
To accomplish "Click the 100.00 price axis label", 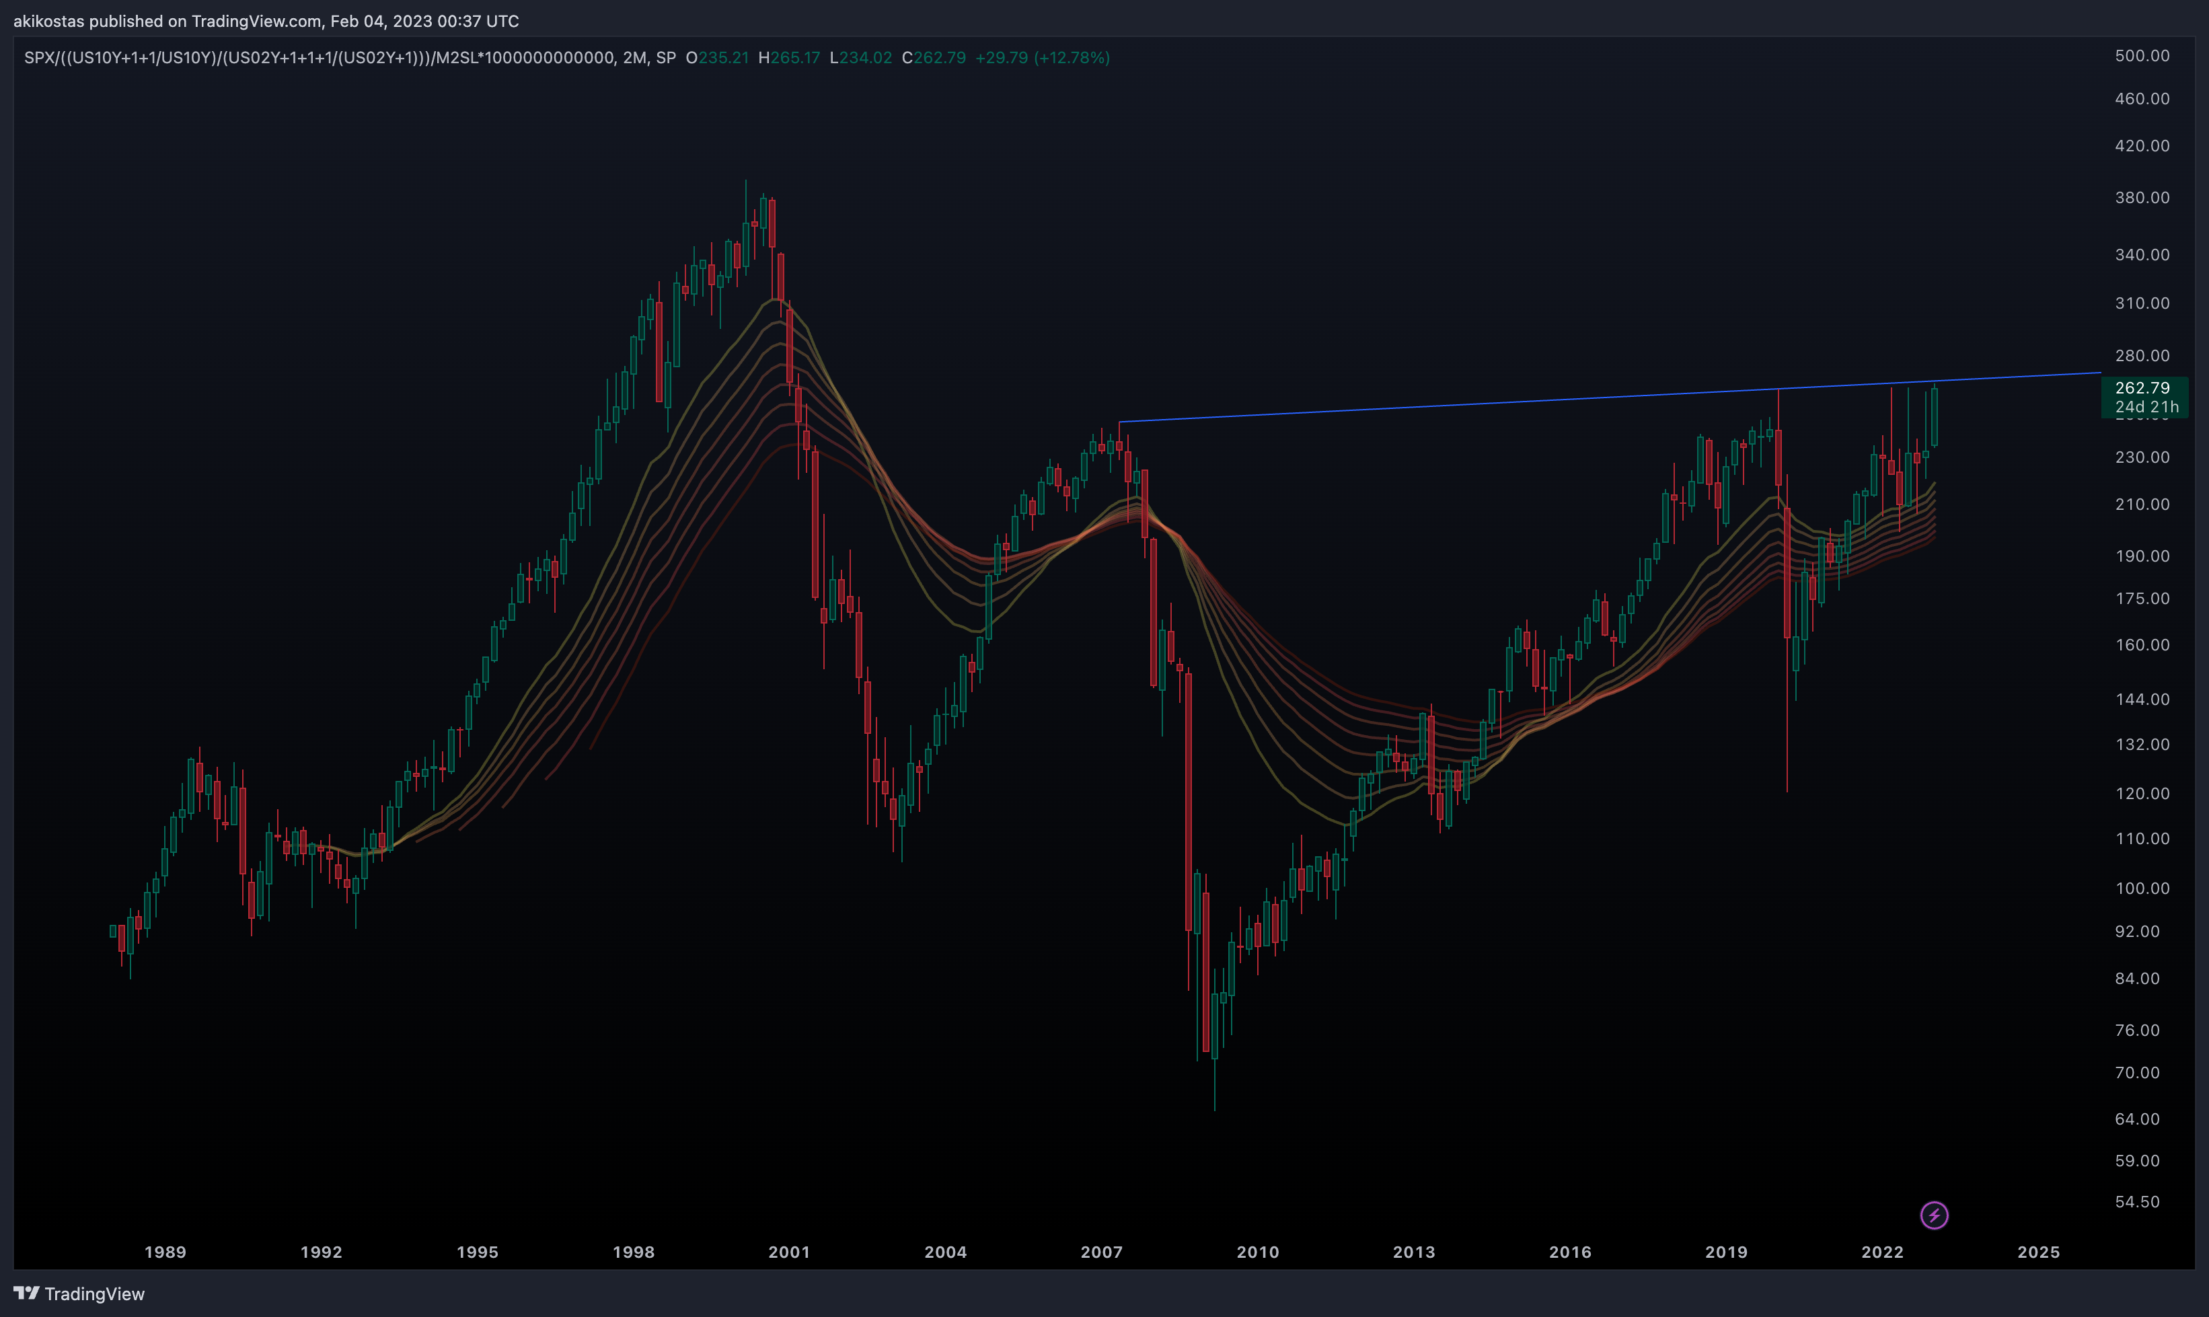I will [2142, 889].
